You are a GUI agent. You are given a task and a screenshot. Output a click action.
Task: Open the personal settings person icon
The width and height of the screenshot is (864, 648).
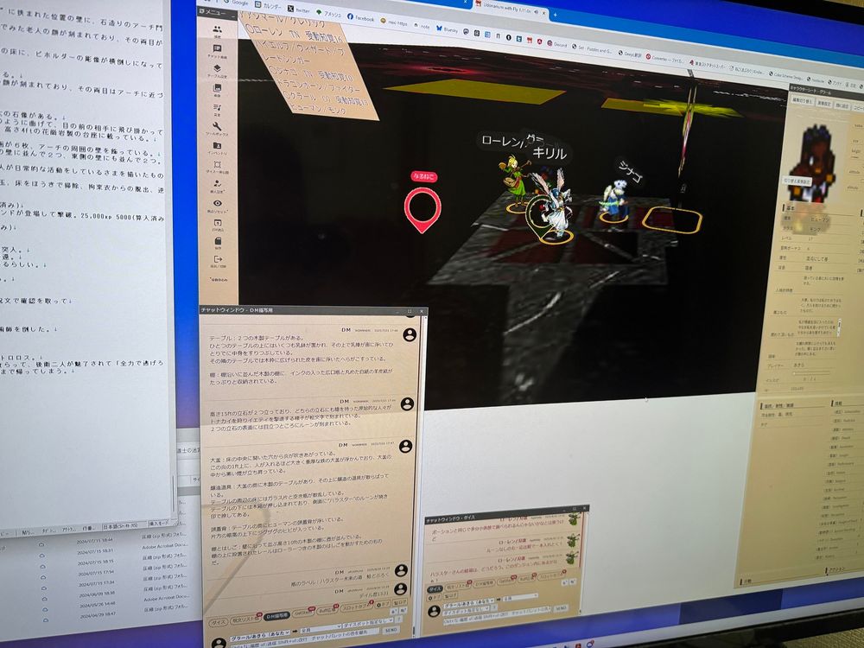click(218, 184)
